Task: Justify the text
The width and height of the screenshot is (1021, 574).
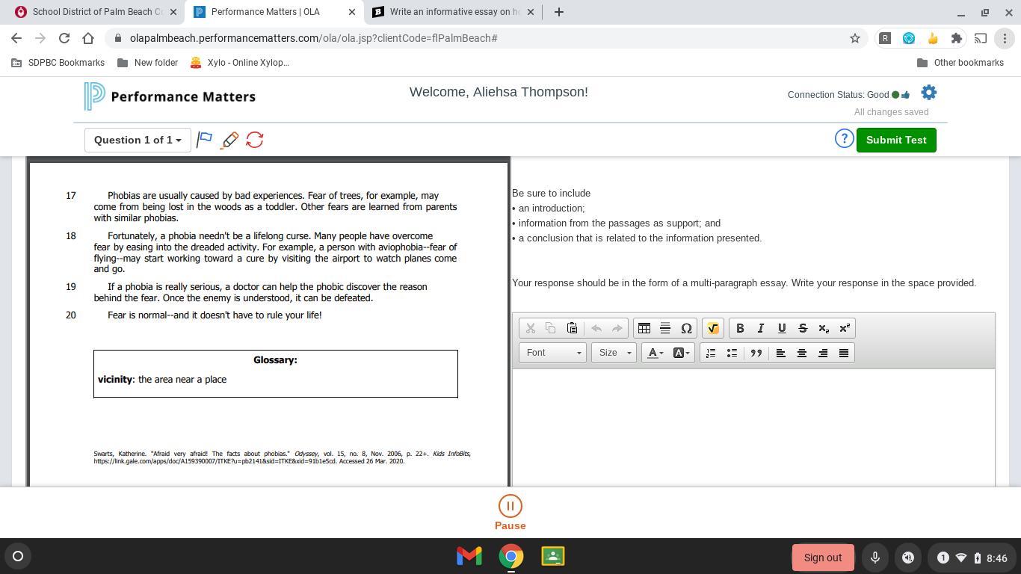Action: click(x=844, y=353)
